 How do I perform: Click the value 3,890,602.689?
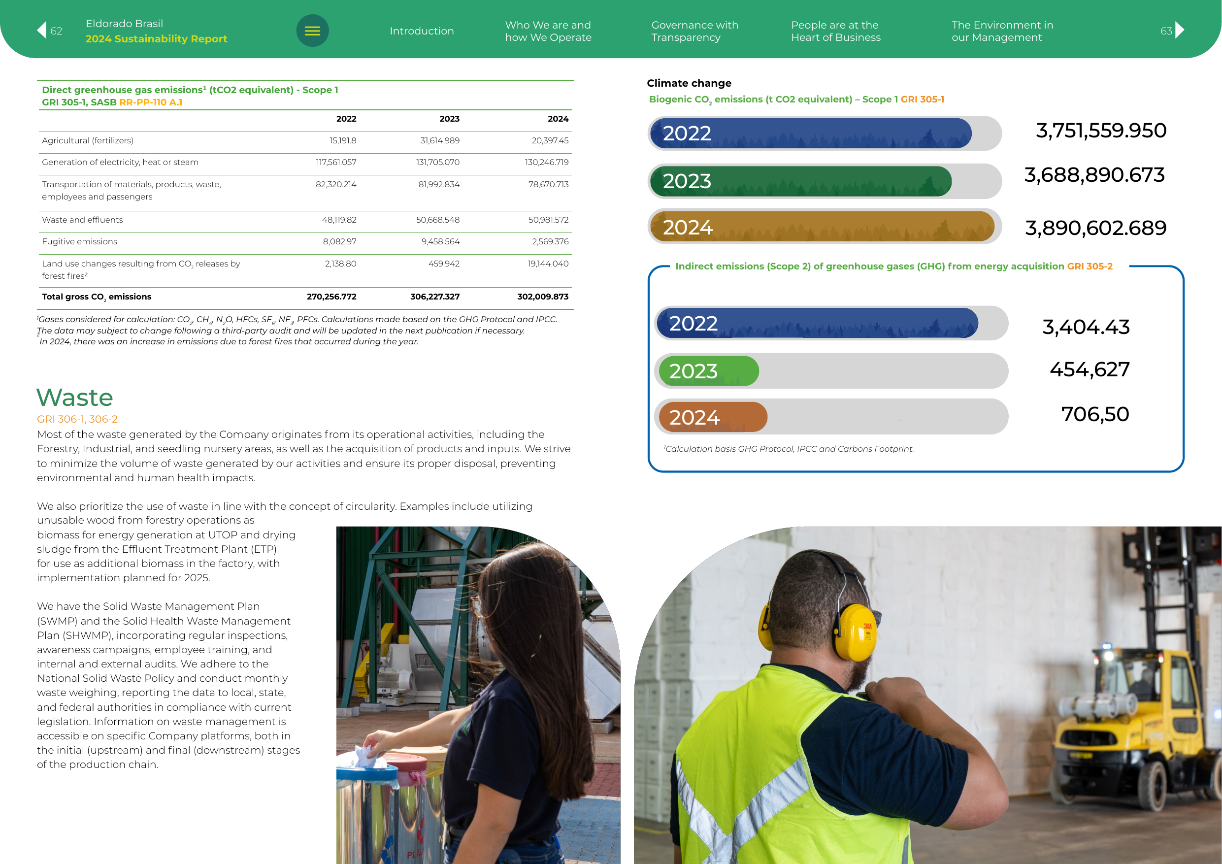pyautogui.click(x=1095, y=228)
